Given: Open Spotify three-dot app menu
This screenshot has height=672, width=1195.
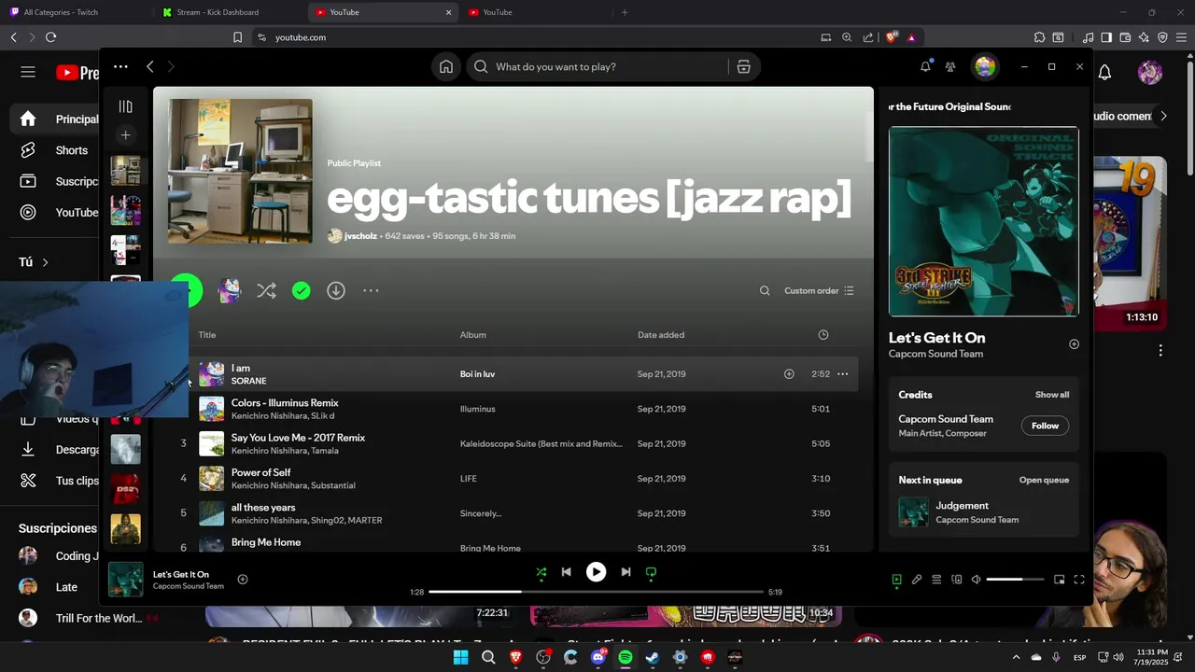Looking at the screenshot, I should (120, 66).
